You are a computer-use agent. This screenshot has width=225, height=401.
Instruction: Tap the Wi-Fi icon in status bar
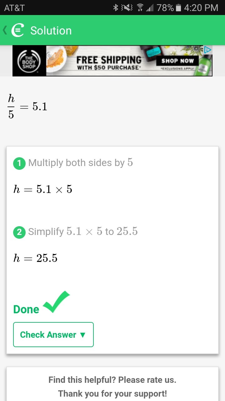(140, 8)
